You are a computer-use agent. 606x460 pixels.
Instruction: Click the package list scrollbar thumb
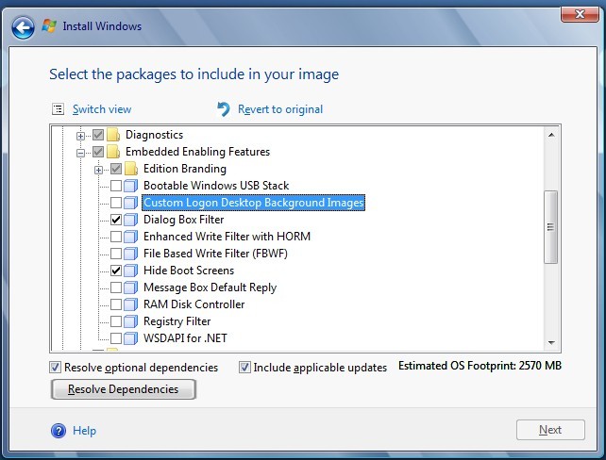coord(550,227)
